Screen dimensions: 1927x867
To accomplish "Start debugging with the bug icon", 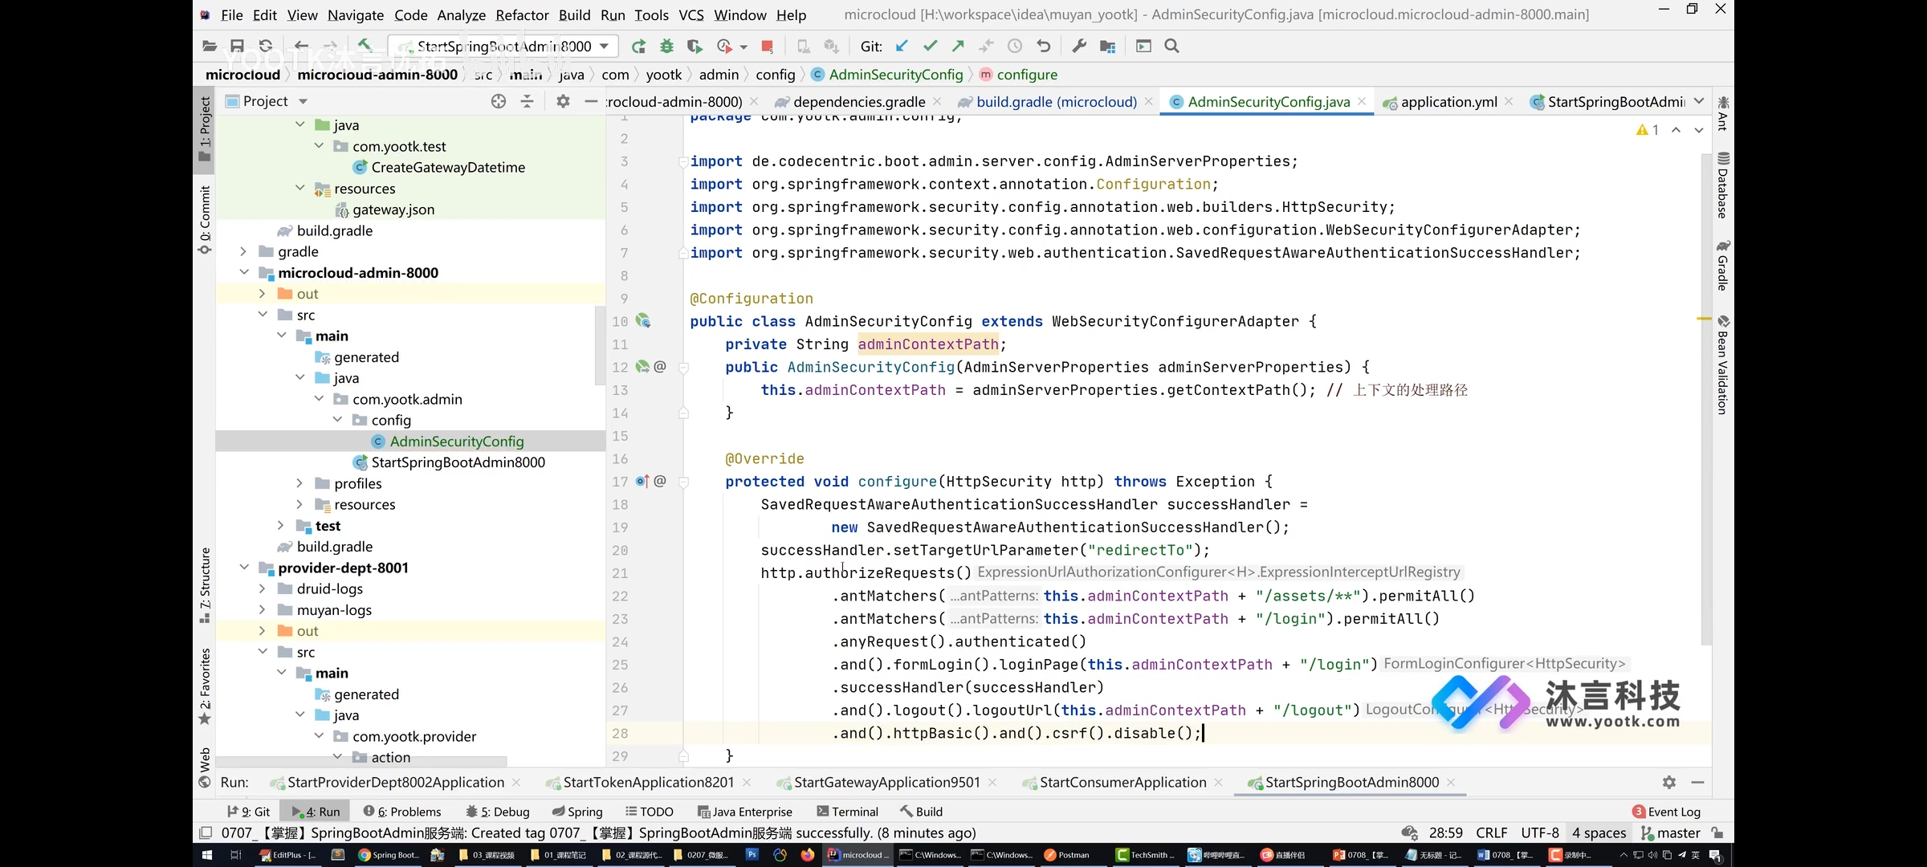I will 666,46.
